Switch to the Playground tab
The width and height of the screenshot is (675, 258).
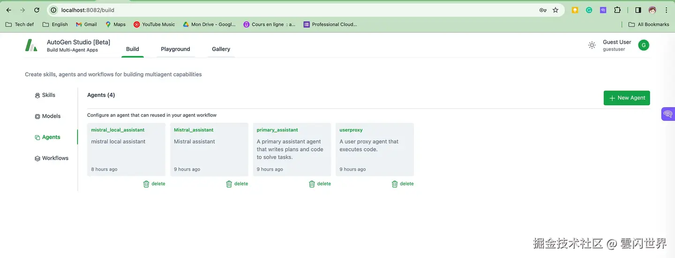pos(175,49)
